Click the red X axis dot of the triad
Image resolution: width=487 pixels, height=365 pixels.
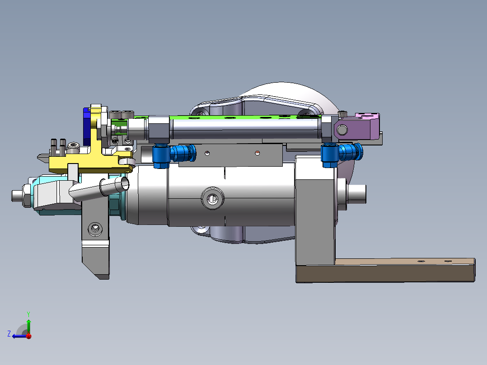point(29,336)
